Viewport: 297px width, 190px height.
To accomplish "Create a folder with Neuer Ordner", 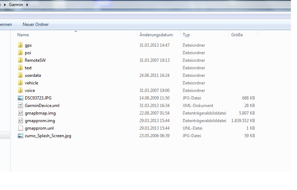I will [36, 24].
